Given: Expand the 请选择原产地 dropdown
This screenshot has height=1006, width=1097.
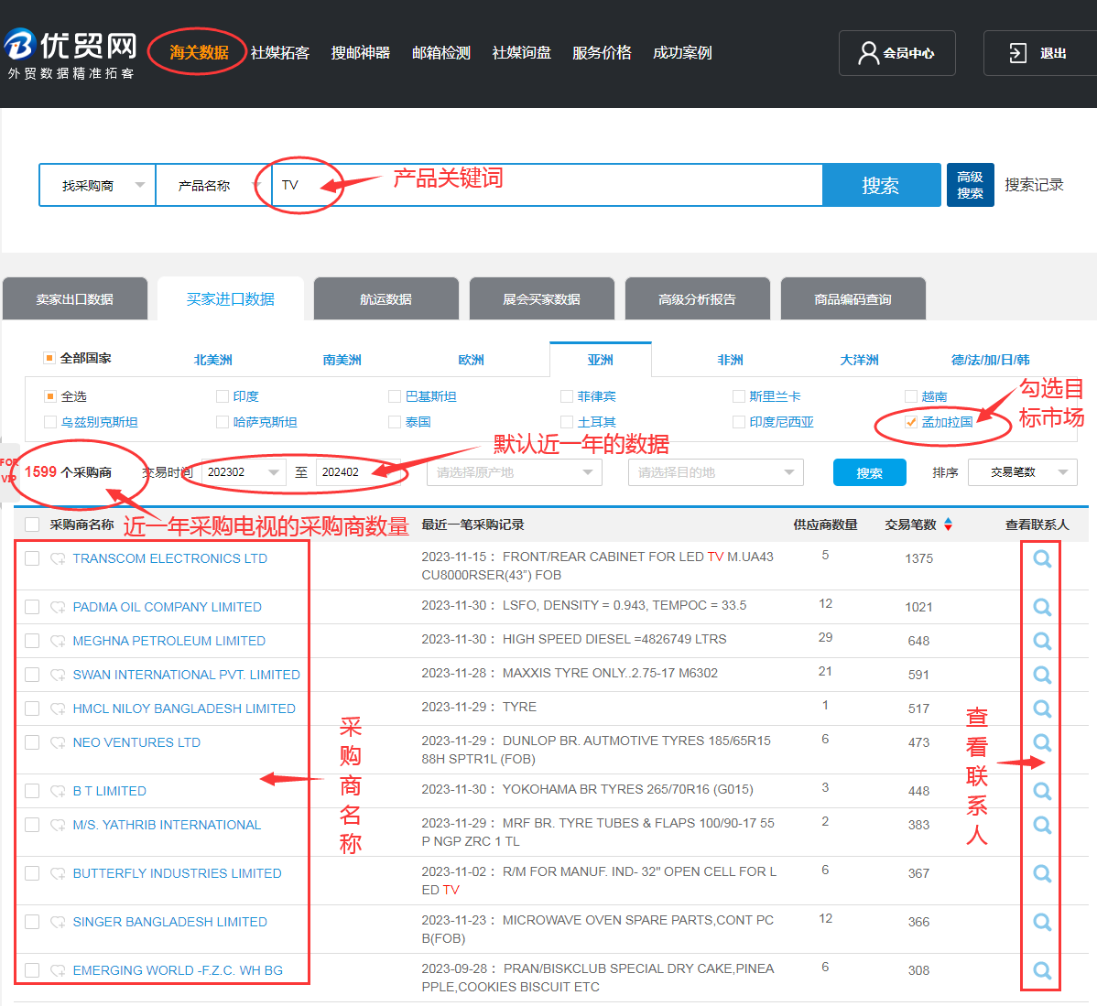Looking at the screenshot, I should 514,472.
